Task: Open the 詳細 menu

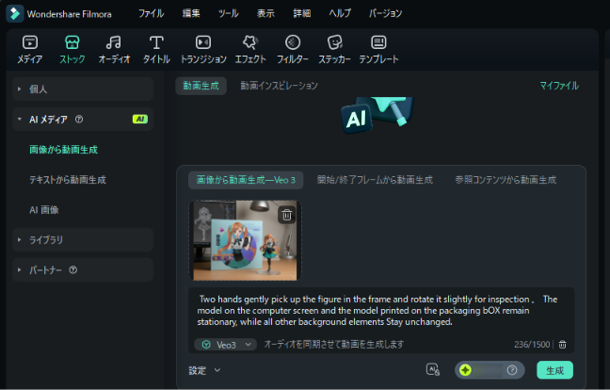Action: coord(302,13)
